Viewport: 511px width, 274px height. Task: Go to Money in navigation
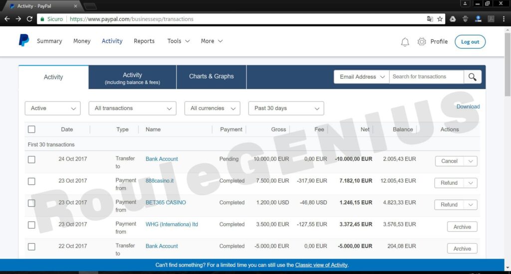pyautogui.click(x=82, y=41)
